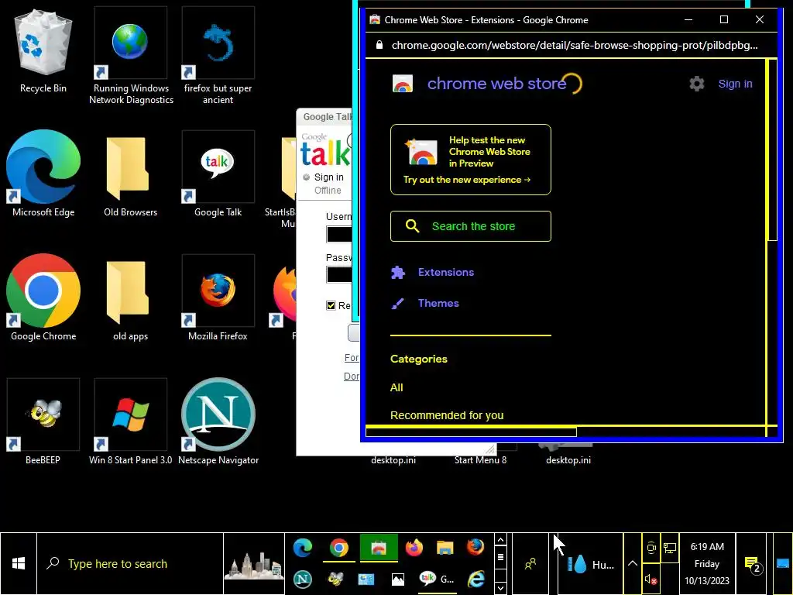Select Netscape Navigator desktop shortcut
The image size is (793, 595).
pyautogui.click(x=218, y=421)
